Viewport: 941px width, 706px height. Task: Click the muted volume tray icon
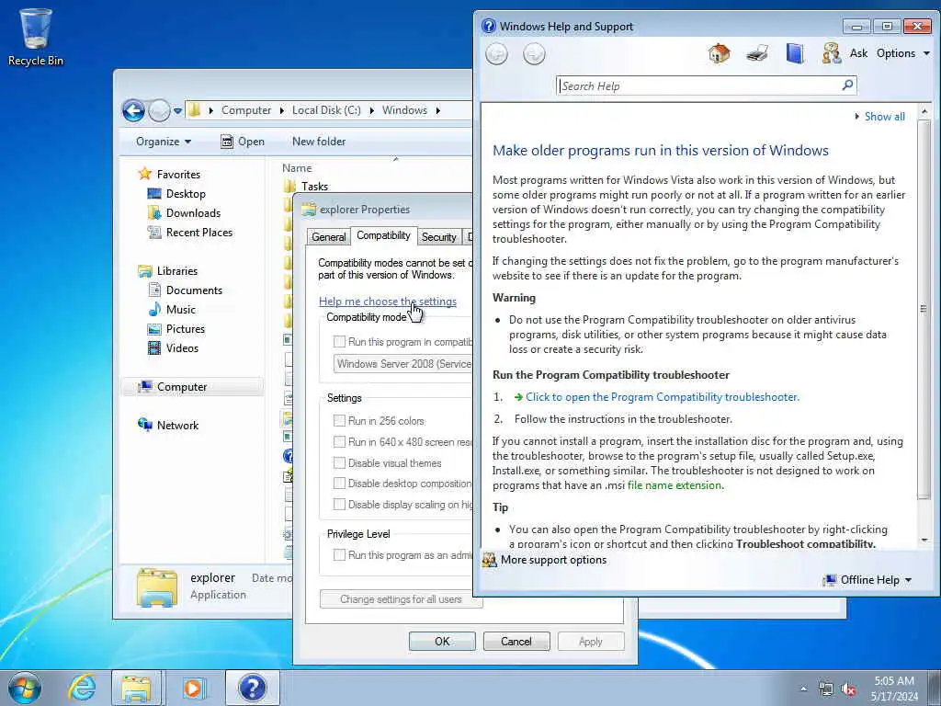(x=848, y=689)
